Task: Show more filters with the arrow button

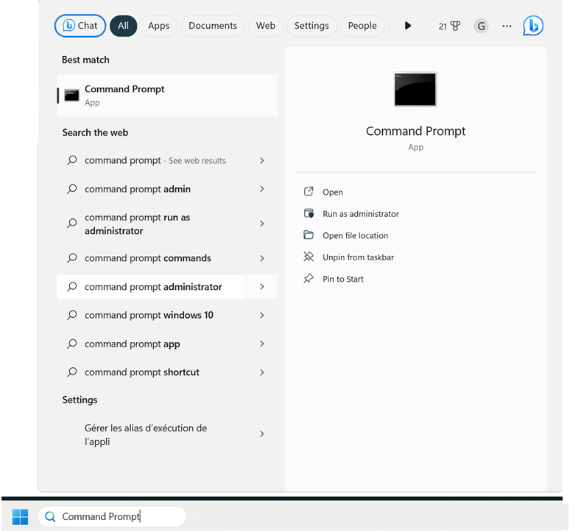Action: [408, 26]
